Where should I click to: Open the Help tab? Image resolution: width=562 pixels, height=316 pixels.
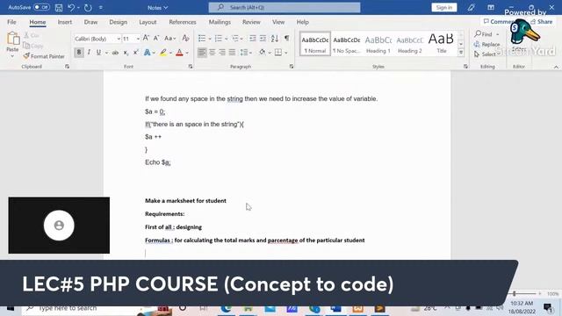tap(302, 22)
